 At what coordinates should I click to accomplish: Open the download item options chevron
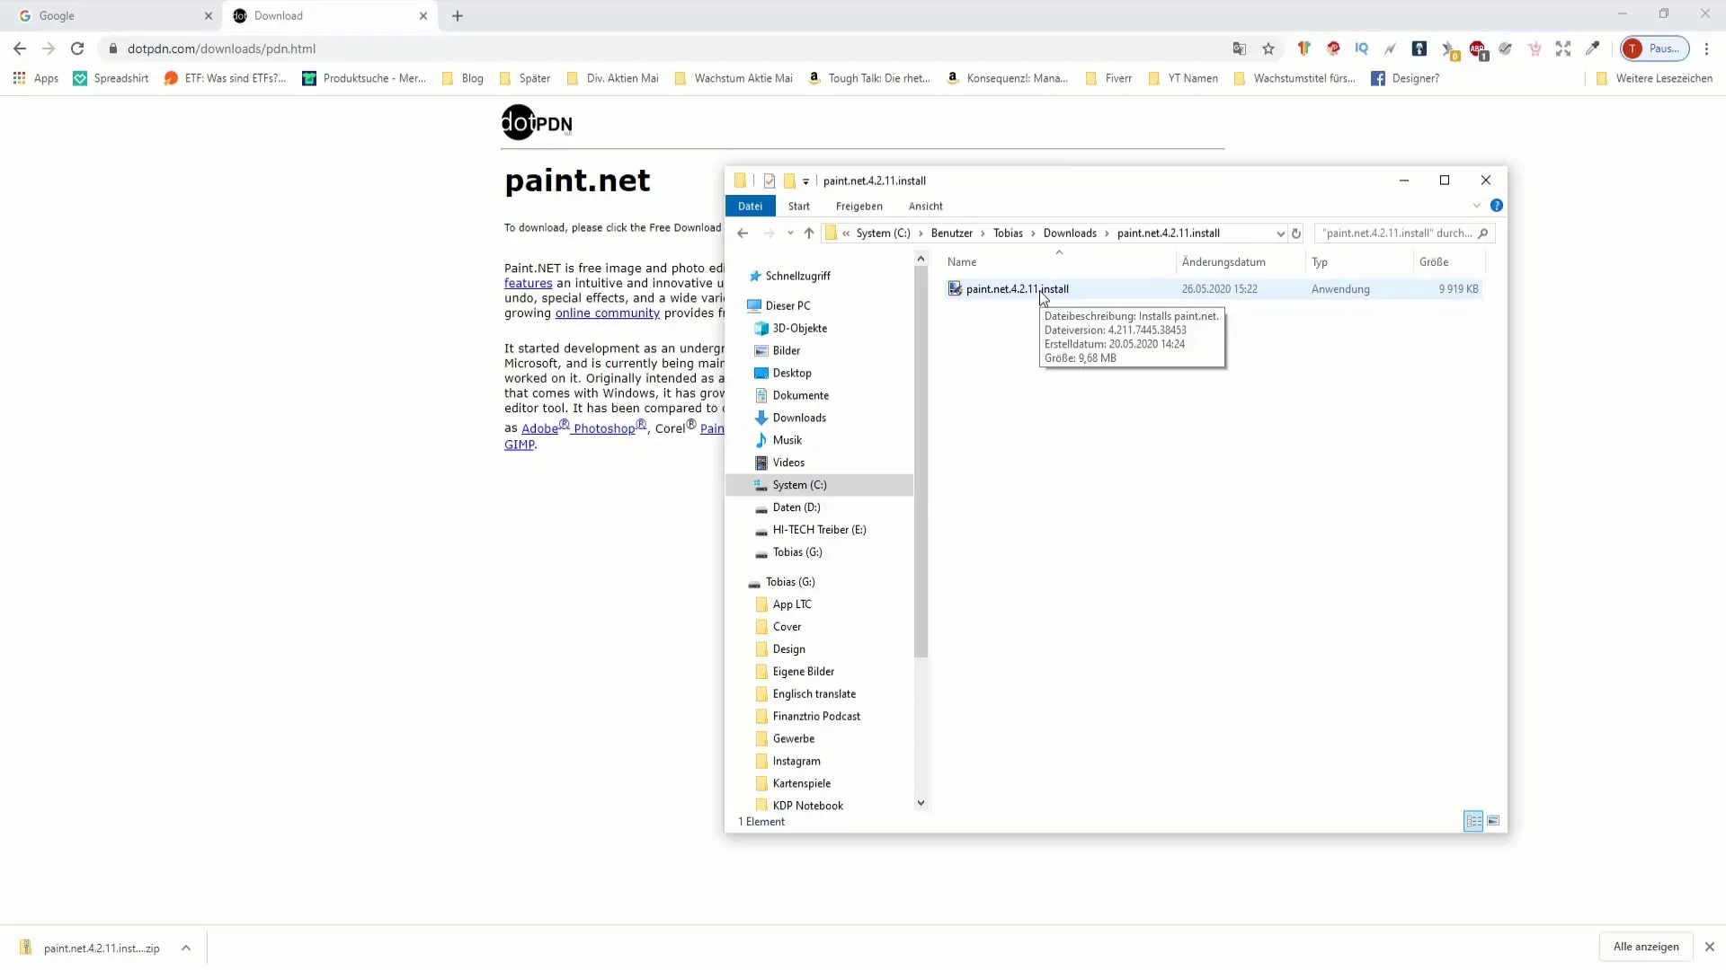point(186,948)
